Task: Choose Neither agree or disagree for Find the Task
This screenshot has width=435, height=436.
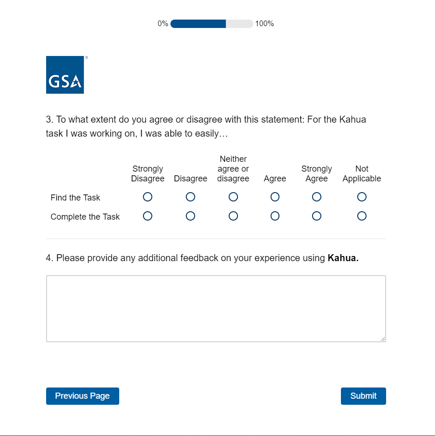Action: tap(233, 197)
